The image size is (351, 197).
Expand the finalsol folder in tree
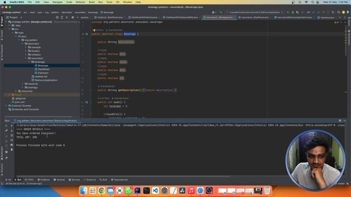tap(26, 51)
